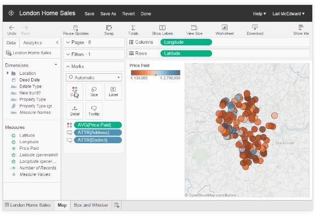The image size is (315, 217).
Task: Click the ATTR(District) pill
Action: (x=98, y=140)
